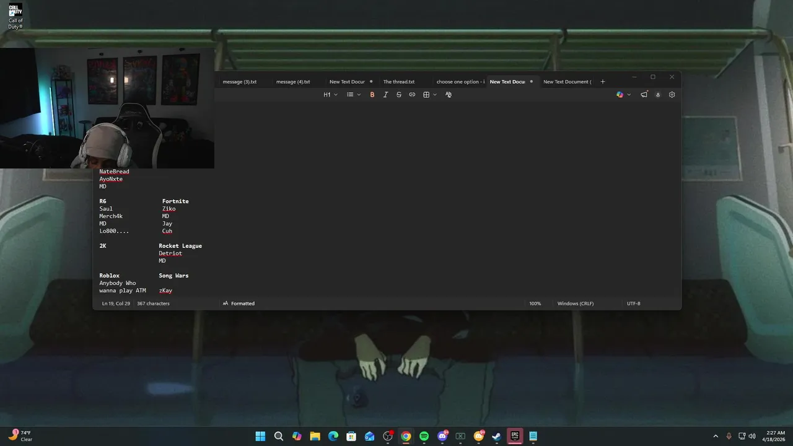Click the name AyoNxte in the list

tap(111, 179)
